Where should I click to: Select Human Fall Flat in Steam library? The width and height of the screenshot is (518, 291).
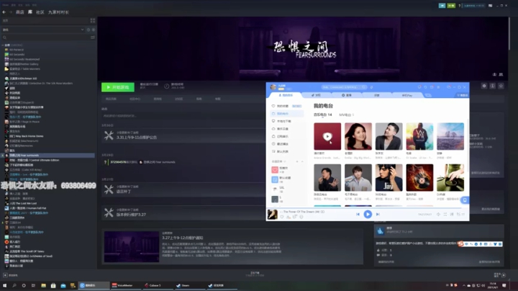coord(27,208)
